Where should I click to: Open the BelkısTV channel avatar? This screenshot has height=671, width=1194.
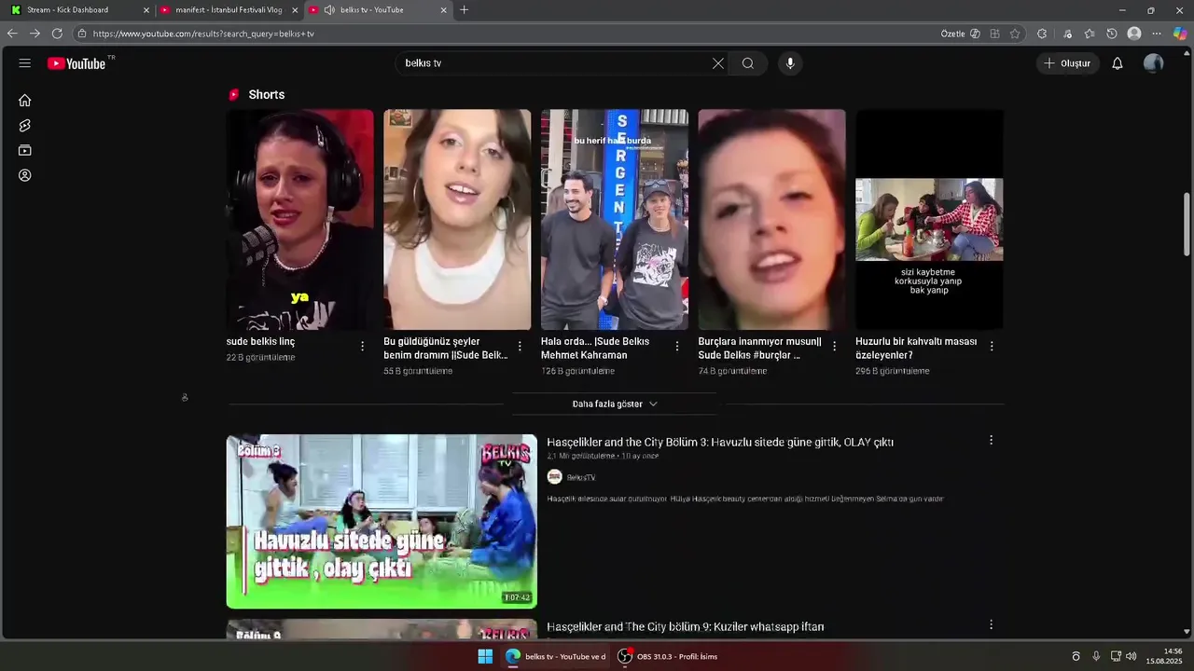(554, 477)
